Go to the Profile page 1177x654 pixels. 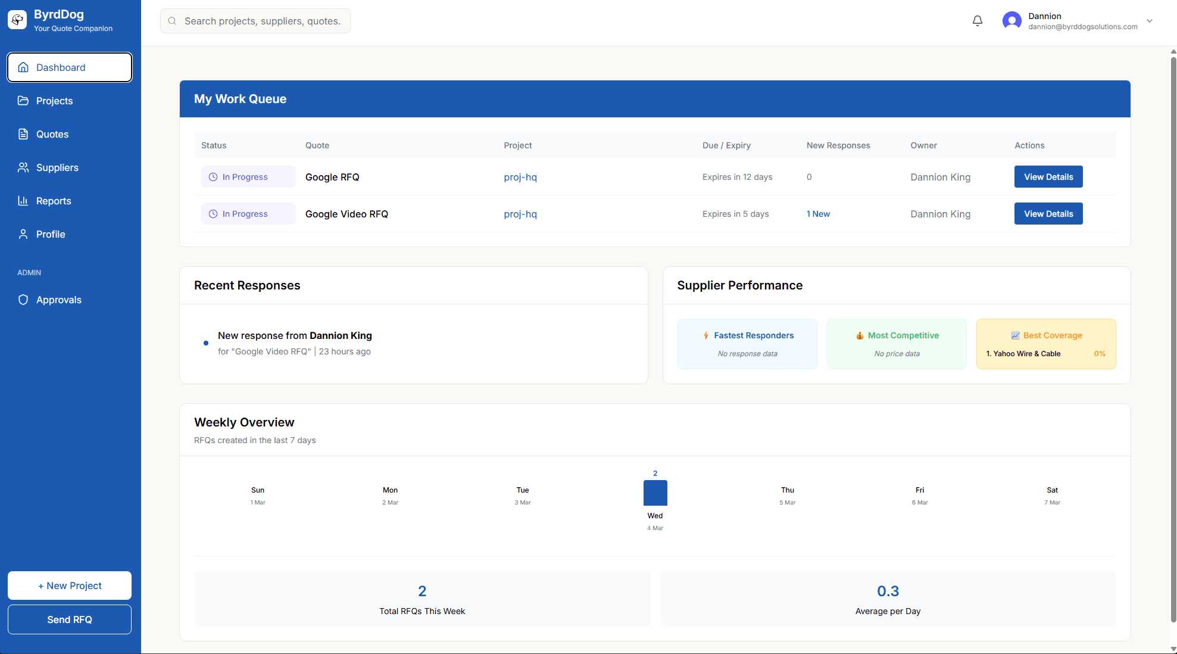pos(51,234)
